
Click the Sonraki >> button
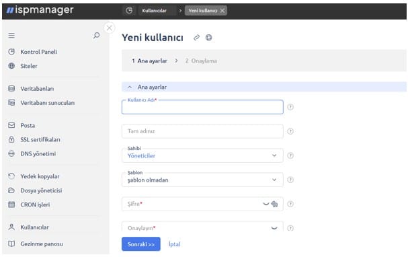(x=141, y=244)
